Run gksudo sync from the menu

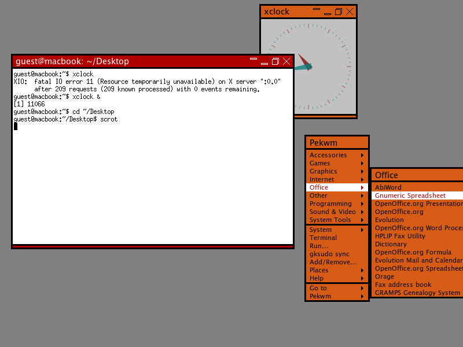click(x=337, y=254)
